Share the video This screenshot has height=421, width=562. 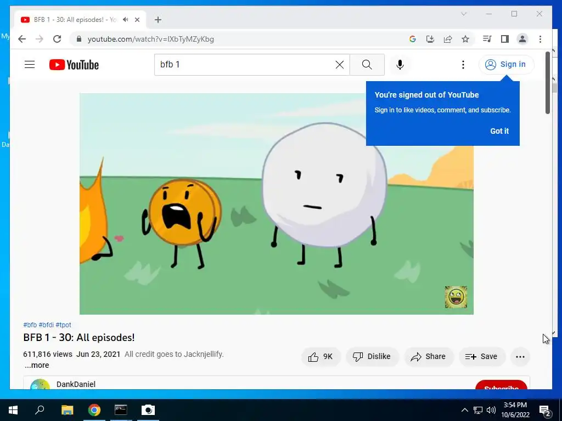tap(429, 356)
